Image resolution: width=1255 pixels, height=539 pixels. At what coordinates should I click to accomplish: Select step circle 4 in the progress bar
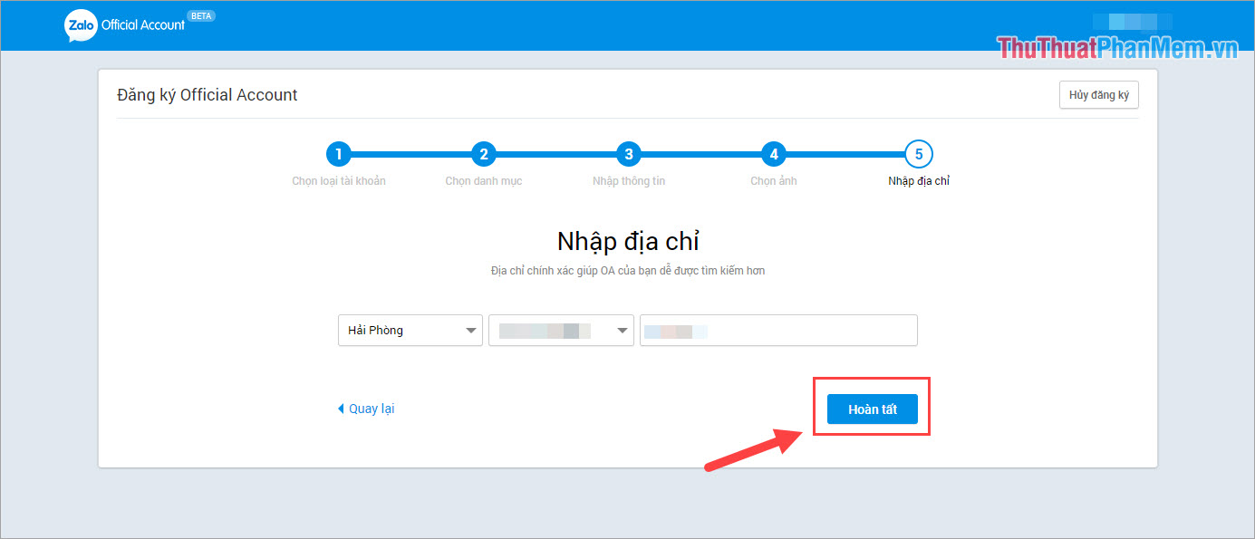click(773, 154)
